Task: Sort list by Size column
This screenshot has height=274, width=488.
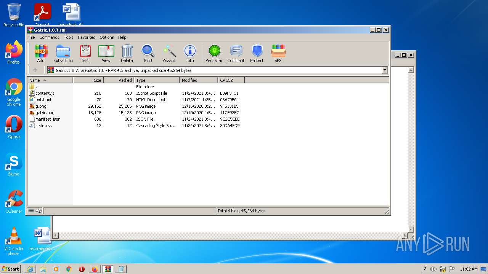Action: click(88, 80)
